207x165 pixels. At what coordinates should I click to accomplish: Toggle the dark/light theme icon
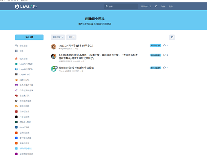point(156,6)
